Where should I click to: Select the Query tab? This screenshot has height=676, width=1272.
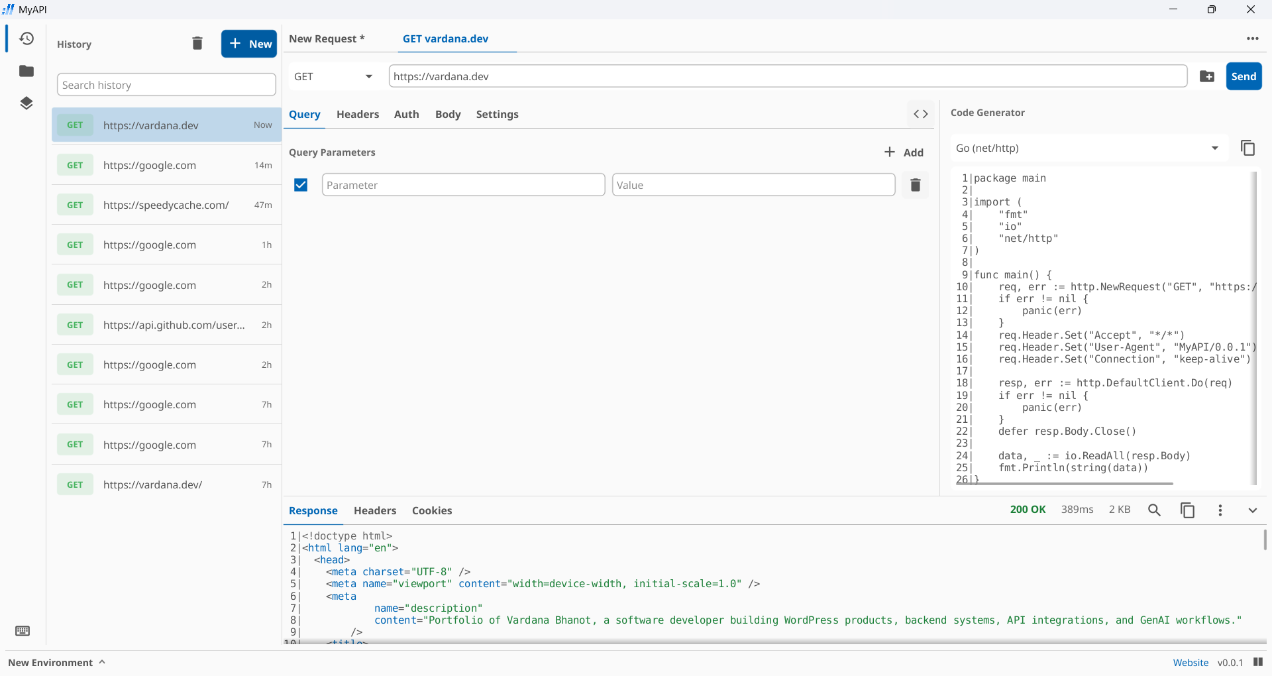coord(305,114)
